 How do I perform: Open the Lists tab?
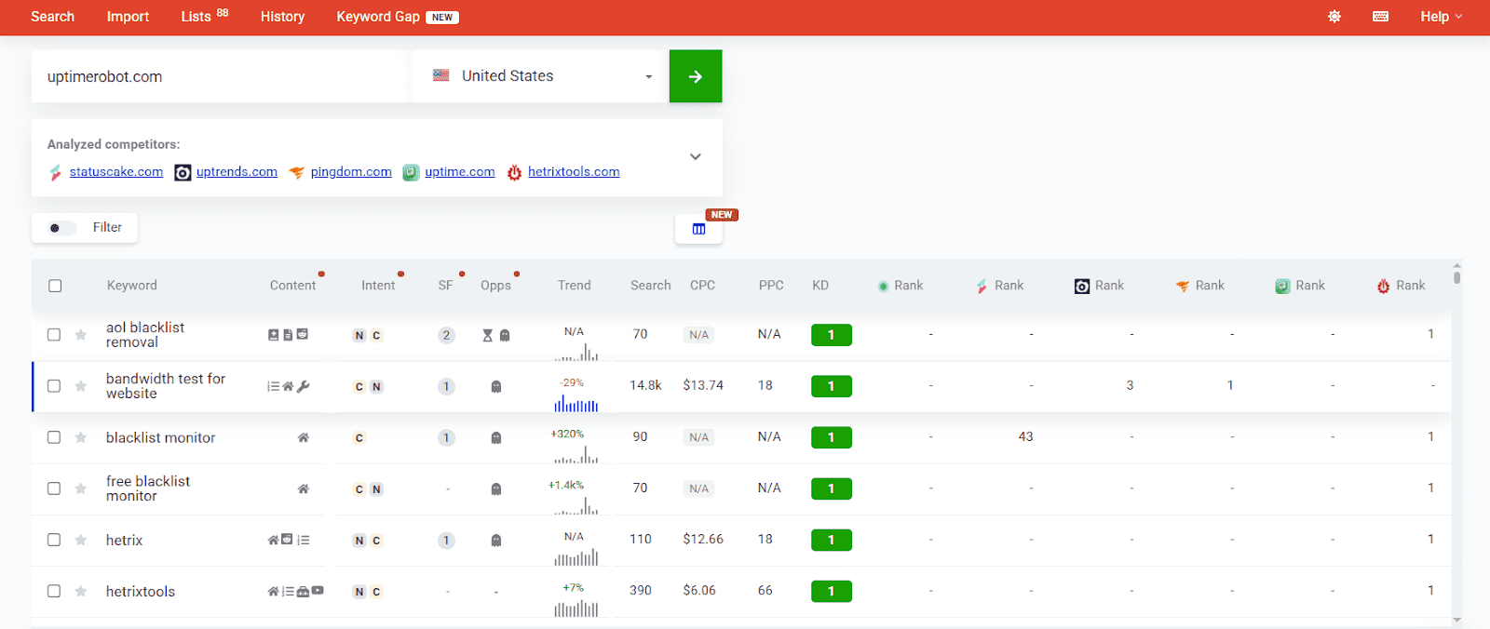point(205,16)
